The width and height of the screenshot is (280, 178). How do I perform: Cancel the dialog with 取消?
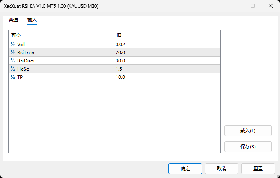pyautogui.click(x=221, y=169)
